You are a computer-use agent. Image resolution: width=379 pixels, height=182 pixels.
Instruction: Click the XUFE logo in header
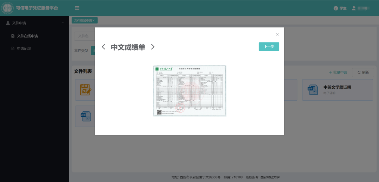pos(7,8)
